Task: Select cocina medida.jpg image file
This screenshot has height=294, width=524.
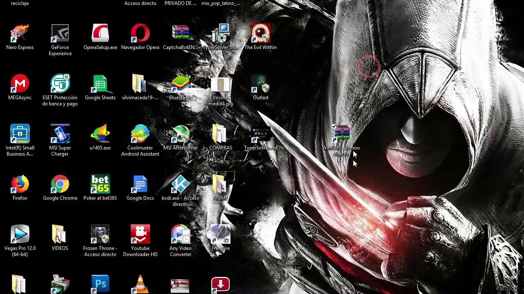Action: (x=220, y=84)
